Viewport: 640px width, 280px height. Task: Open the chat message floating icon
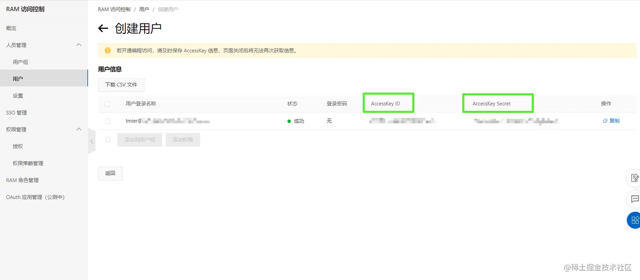(x=634, y=199)
